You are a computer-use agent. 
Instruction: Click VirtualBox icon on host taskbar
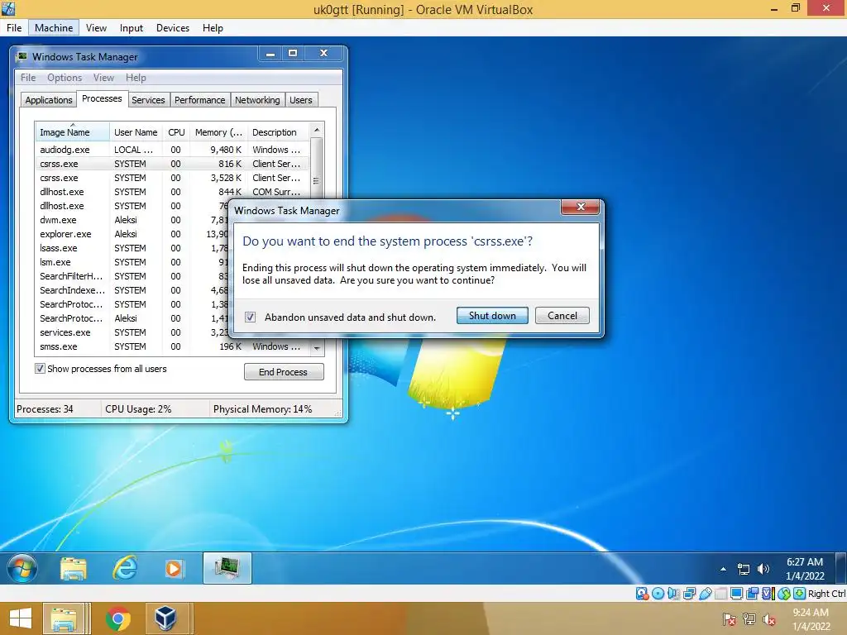pos(165,618)
